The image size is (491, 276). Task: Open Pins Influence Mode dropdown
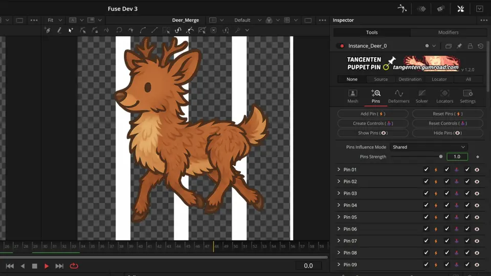429,147
